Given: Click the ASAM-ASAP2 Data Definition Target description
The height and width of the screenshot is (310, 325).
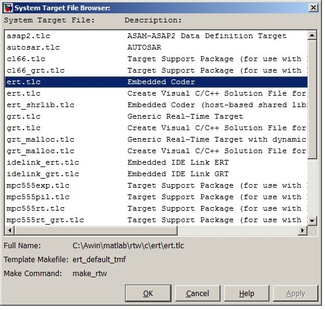Looking at the screenshot, I should pyautogui.click(x=207, y=36).
